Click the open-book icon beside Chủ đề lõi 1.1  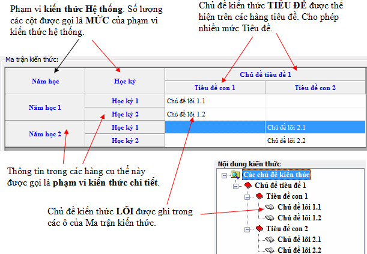[270, 207]
